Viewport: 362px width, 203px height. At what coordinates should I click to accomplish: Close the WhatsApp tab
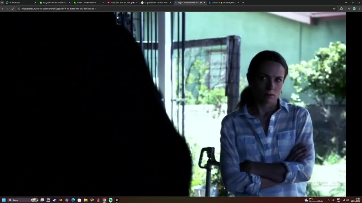pos(36,3)
